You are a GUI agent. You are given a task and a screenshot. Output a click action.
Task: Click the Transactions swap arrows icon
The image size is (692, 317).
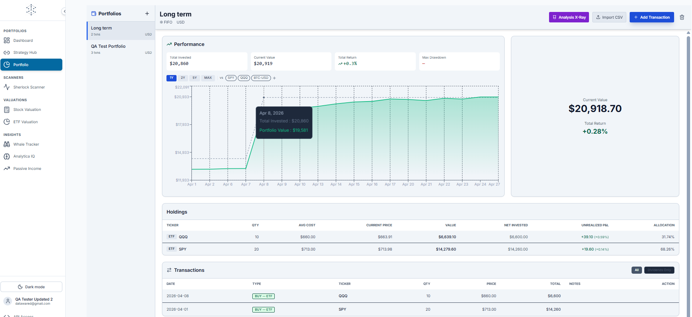point(169,270)
